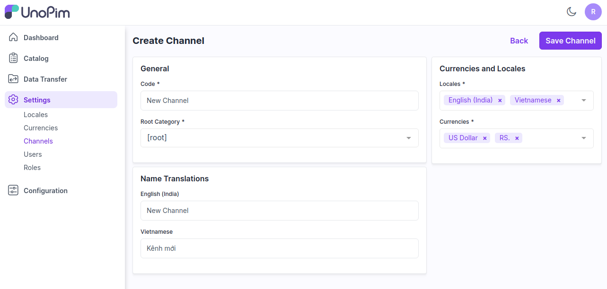Screen dimensions: 607x289
Task: Click the Save Channel button
Action: pyautogui.click(x=570, y=41)
